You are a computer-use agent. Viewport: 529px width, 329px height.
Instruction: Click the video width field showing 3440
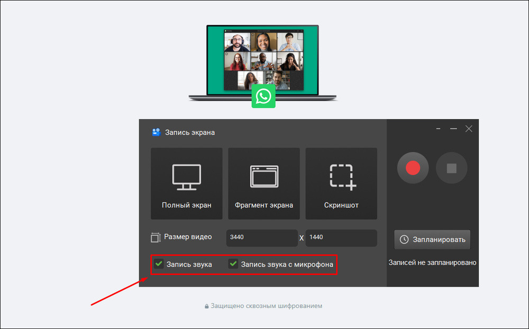[262, 238]
